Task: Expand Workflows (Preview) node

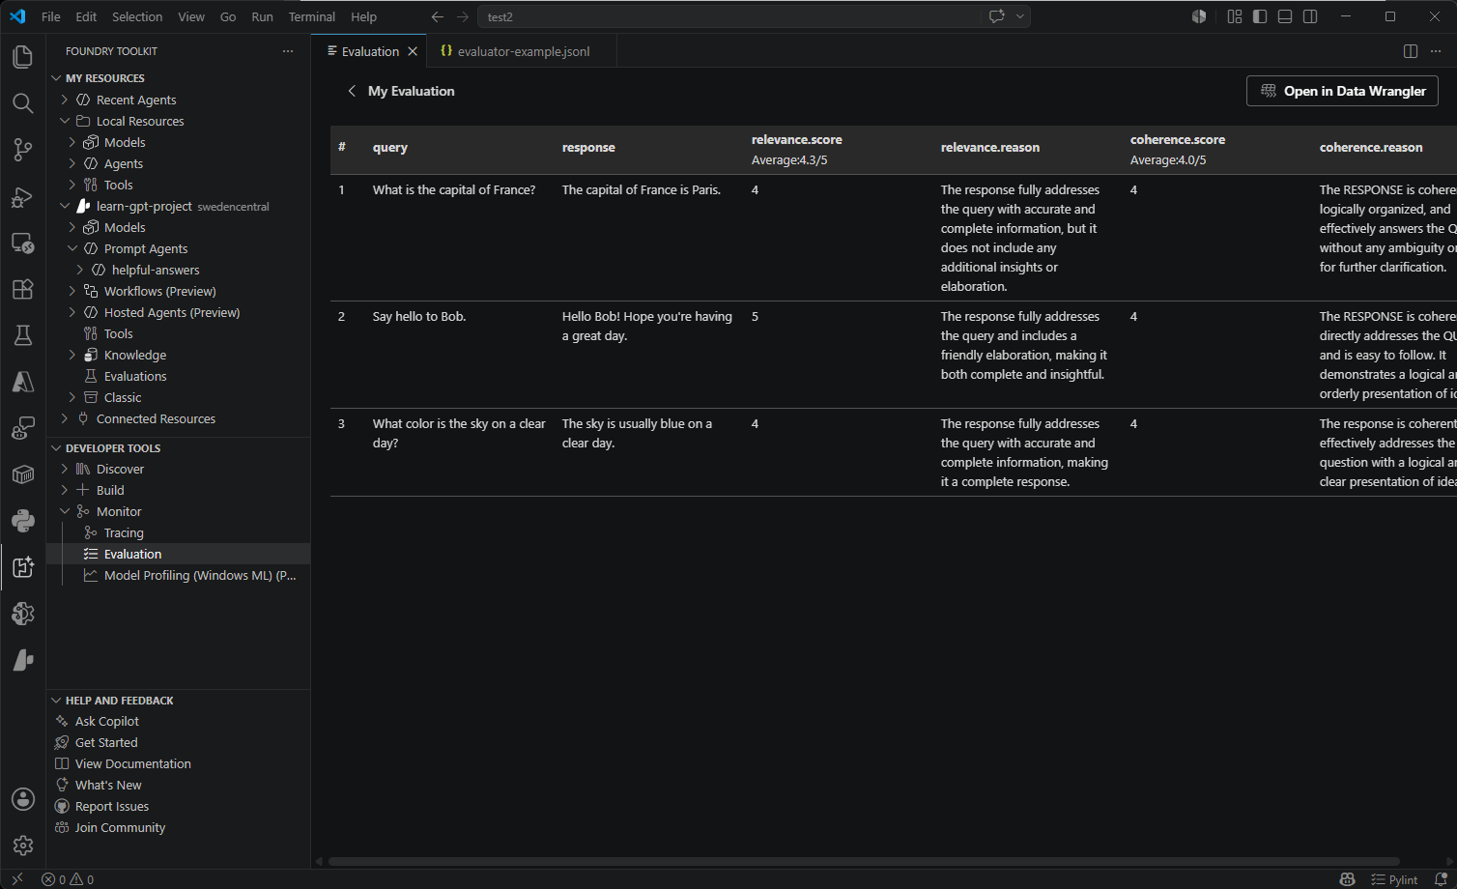Action: 72,291
